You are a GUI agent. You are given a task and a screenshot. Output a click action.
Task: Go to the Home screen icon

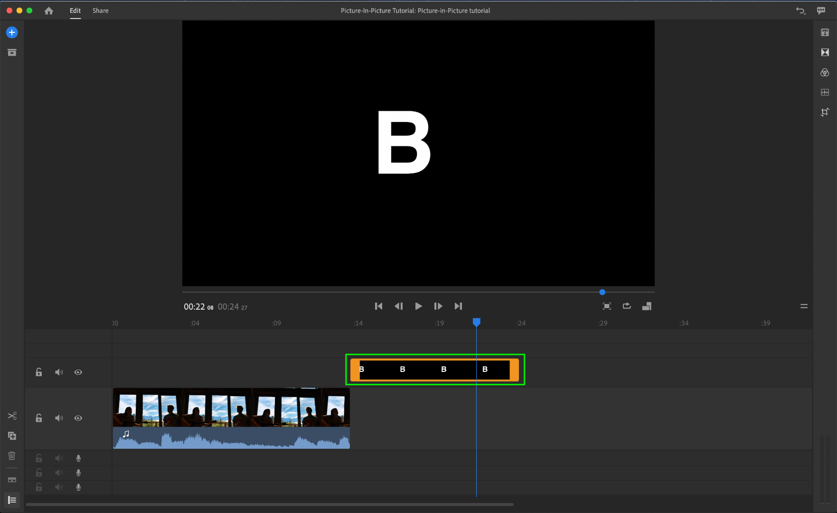(48, 10)
